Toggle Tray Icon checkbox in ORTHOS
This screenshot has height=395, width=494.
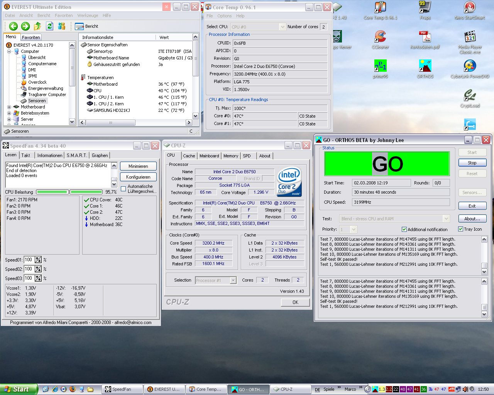[460, 229]
